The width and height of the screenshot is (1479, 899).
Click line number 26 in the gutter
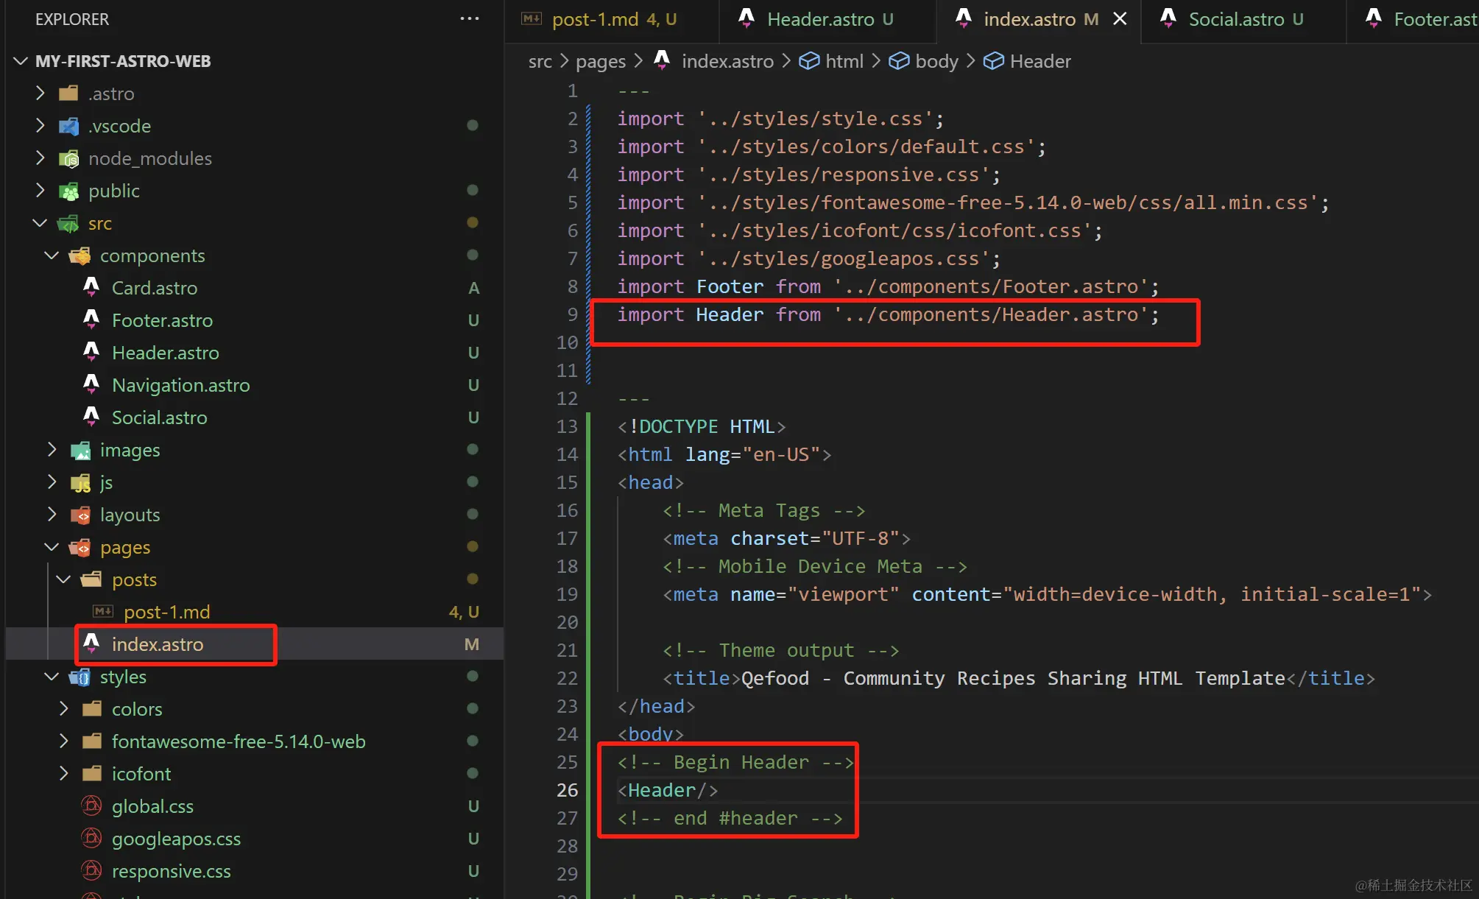tap(567, 790)
